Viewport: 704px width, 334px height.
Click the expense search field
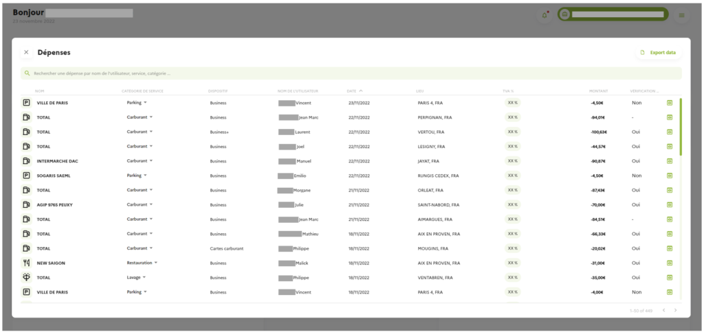coord(351,73)
